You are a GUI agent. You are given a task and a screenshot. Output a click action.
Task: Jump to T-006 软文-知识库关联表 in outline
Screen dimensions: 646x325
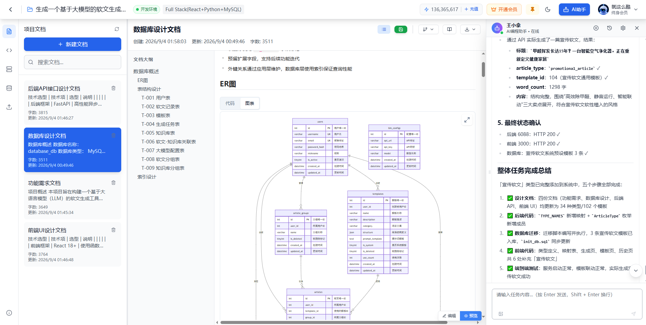coord(169,142)
